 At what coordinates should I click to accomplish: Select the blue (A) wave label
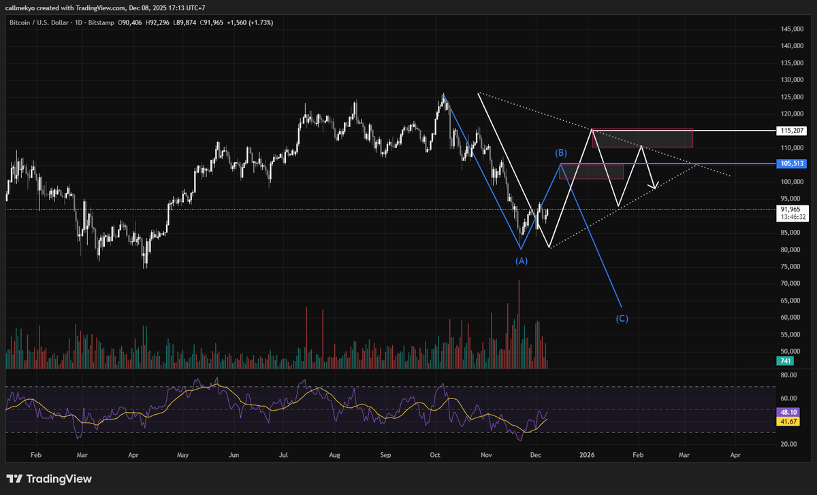[521, 260]
